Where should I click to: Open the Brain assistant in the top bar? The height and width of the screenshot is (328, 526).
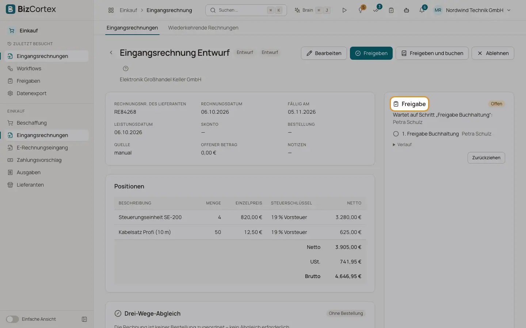point(312,10)
